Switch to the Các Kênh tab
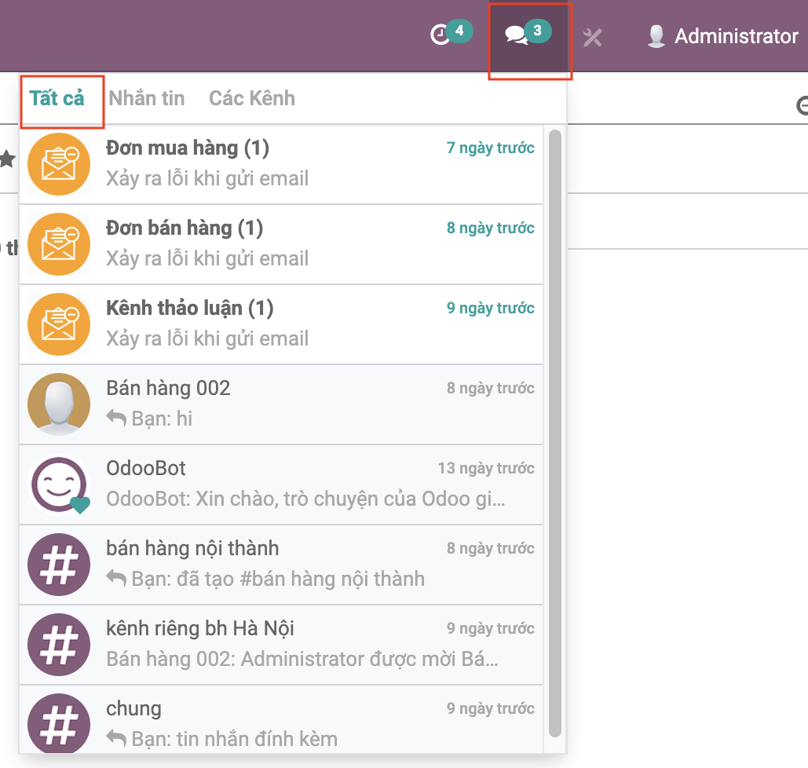The image size is (808, 768). (x=252, y=98)
